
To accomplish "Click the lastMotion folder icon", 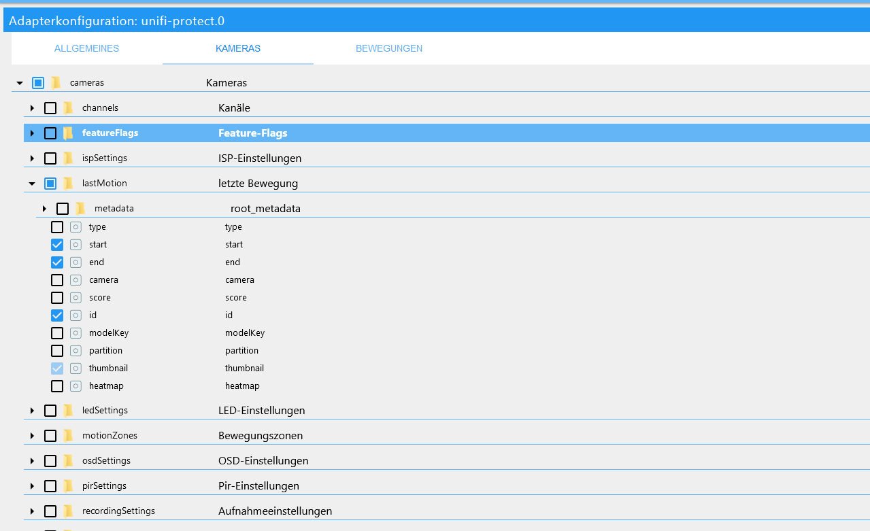I will (68, 184).
